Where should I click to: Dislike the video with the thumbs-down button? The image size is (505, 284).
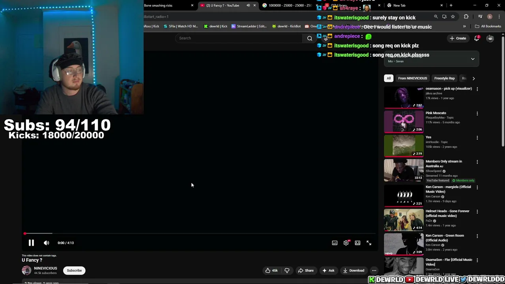point(287,271)
